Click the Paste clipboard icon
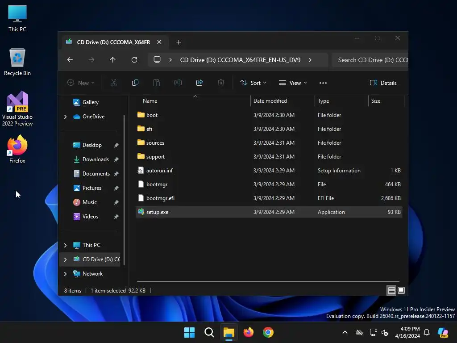The width and height of the screenshot is (457, 343). click(x=157, y=83)
